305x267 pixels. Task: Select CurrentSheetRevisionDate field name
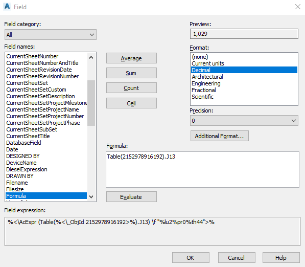coord(46,70)
